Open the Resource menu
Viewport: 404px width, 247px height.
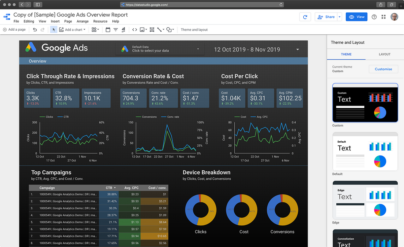point(100,21)
